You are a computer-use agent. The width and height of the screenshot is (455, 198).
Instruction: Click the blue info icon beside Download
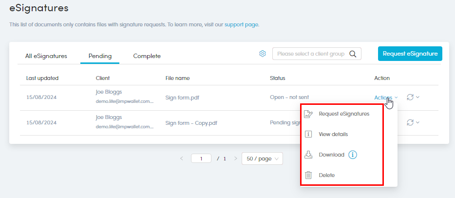(x=353, y=155)
